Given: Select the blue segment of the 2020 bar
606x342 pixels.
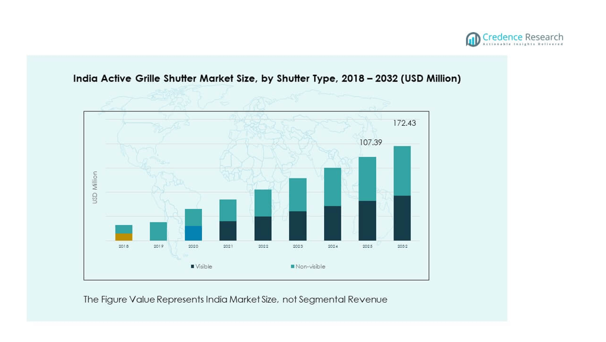Looking at the screenshot, I should (193, 233).
